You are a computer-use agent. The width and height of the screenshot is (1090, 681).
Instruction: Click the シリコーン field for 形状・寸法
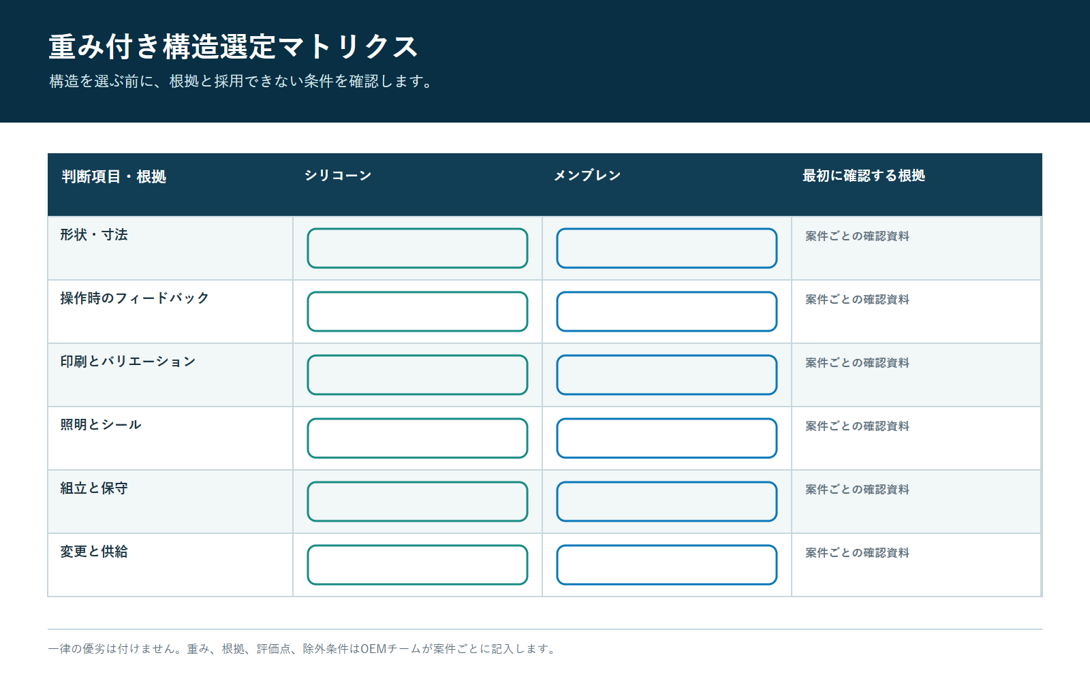[x=418, y=248]
